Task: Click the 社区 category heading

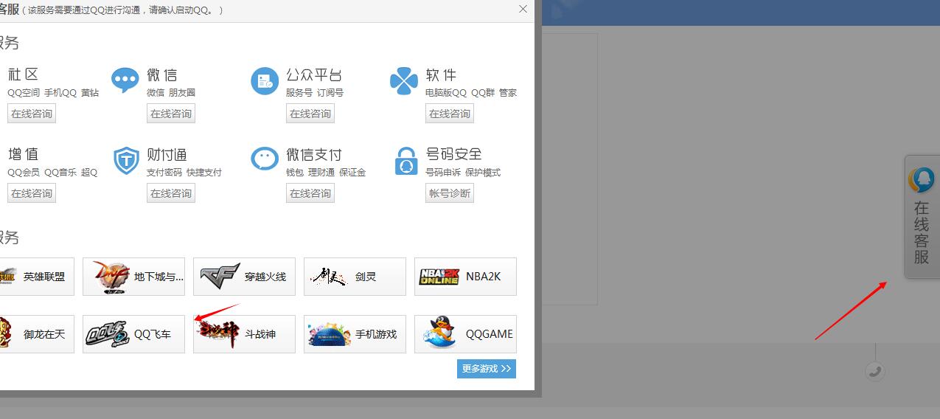Action: pos(23,75)
